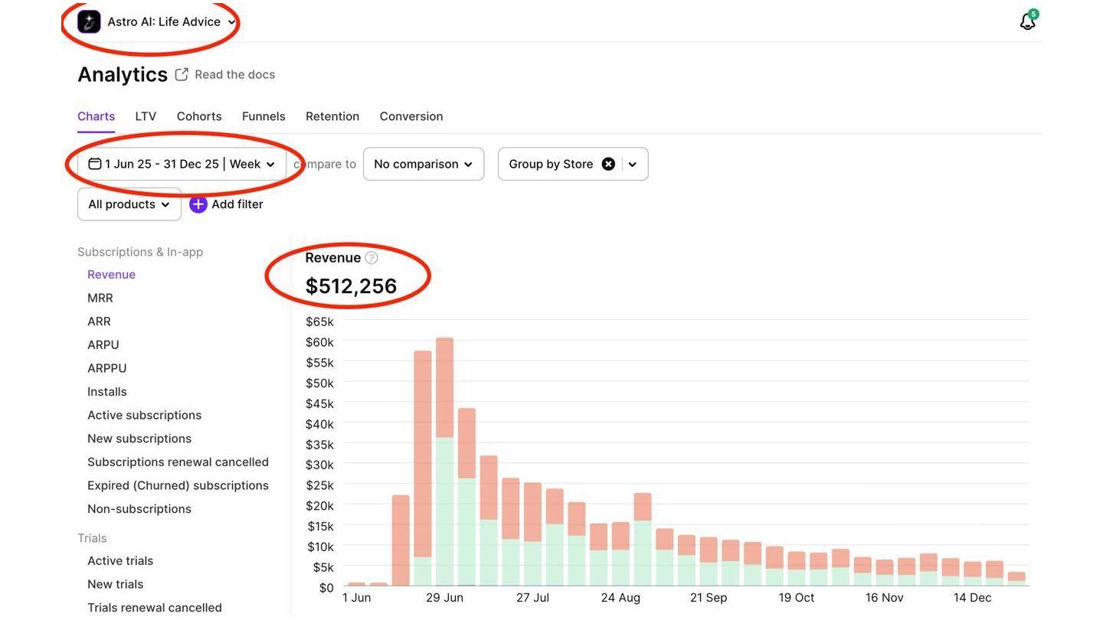Open the Retention tab
The image size is (1103, 620).
(332, 116)
